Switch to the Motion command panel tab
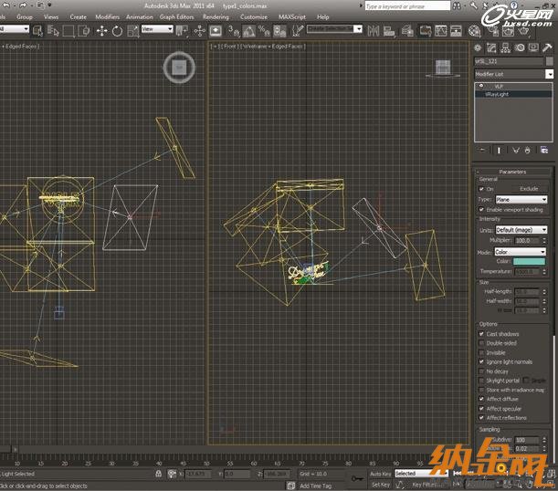 point(520,47)
